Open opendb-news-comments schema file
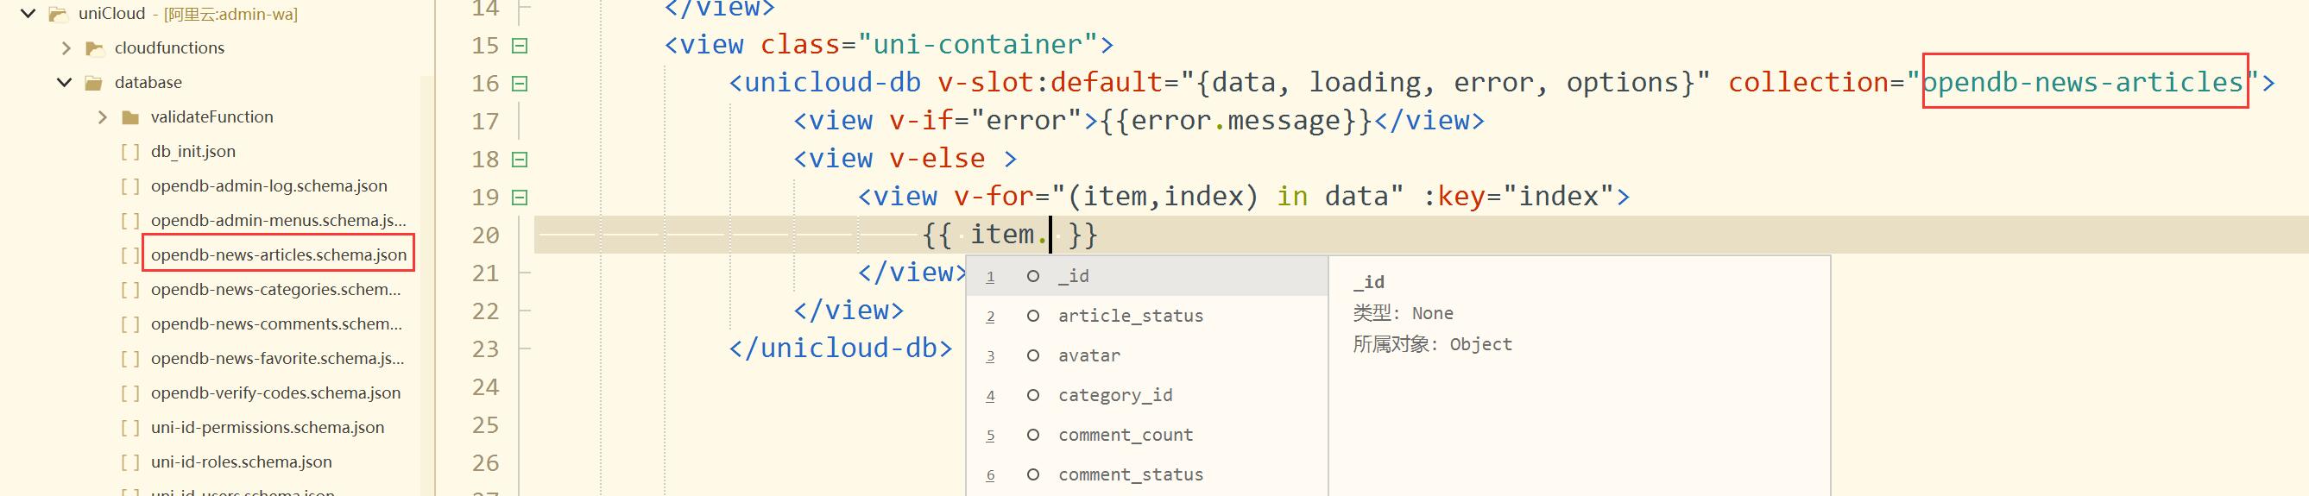 point(276,324)
